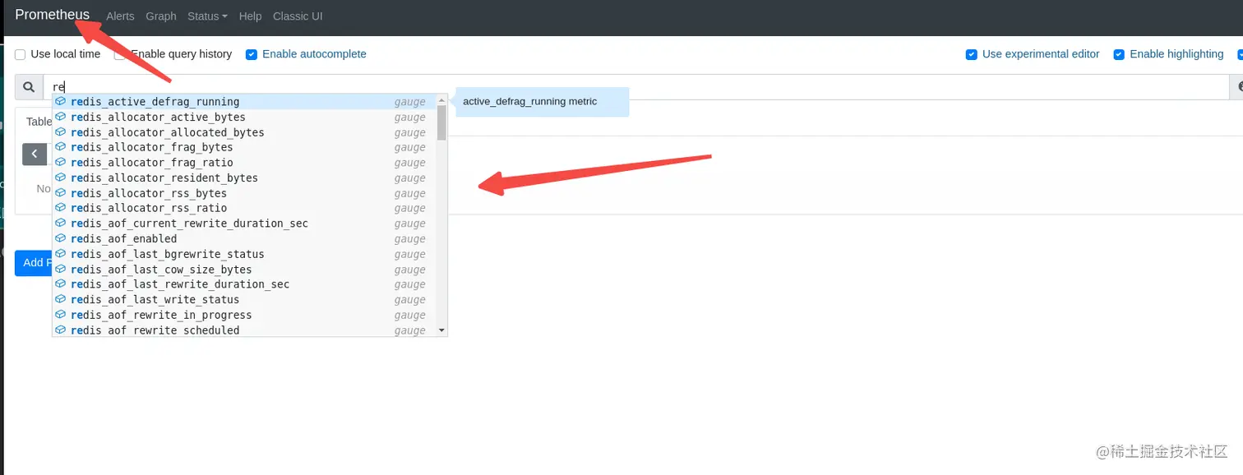Screen dimensions: 1243x475
Task: Click metric icon beside redis_allocator_active_bytes
Action: coord(61,117)
